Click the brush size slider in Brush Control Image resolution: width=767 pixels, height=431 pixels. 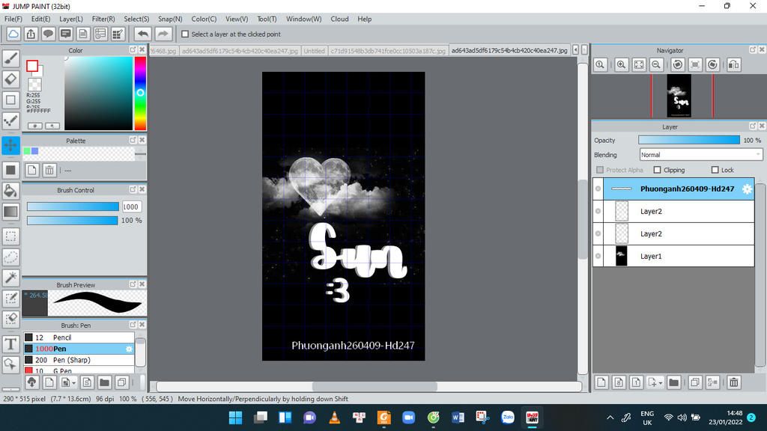pos(73,207)
